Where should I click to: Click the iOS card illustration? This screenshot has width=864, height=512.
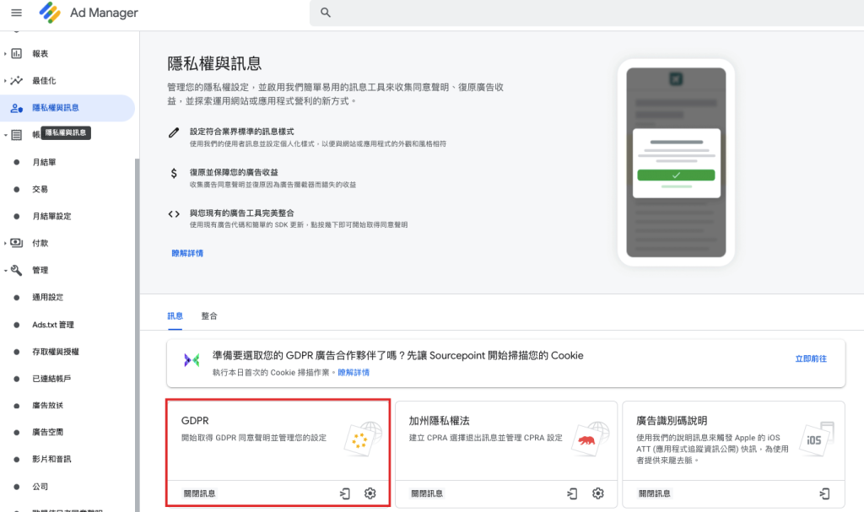pyautogui.click(x=817, y=439)
